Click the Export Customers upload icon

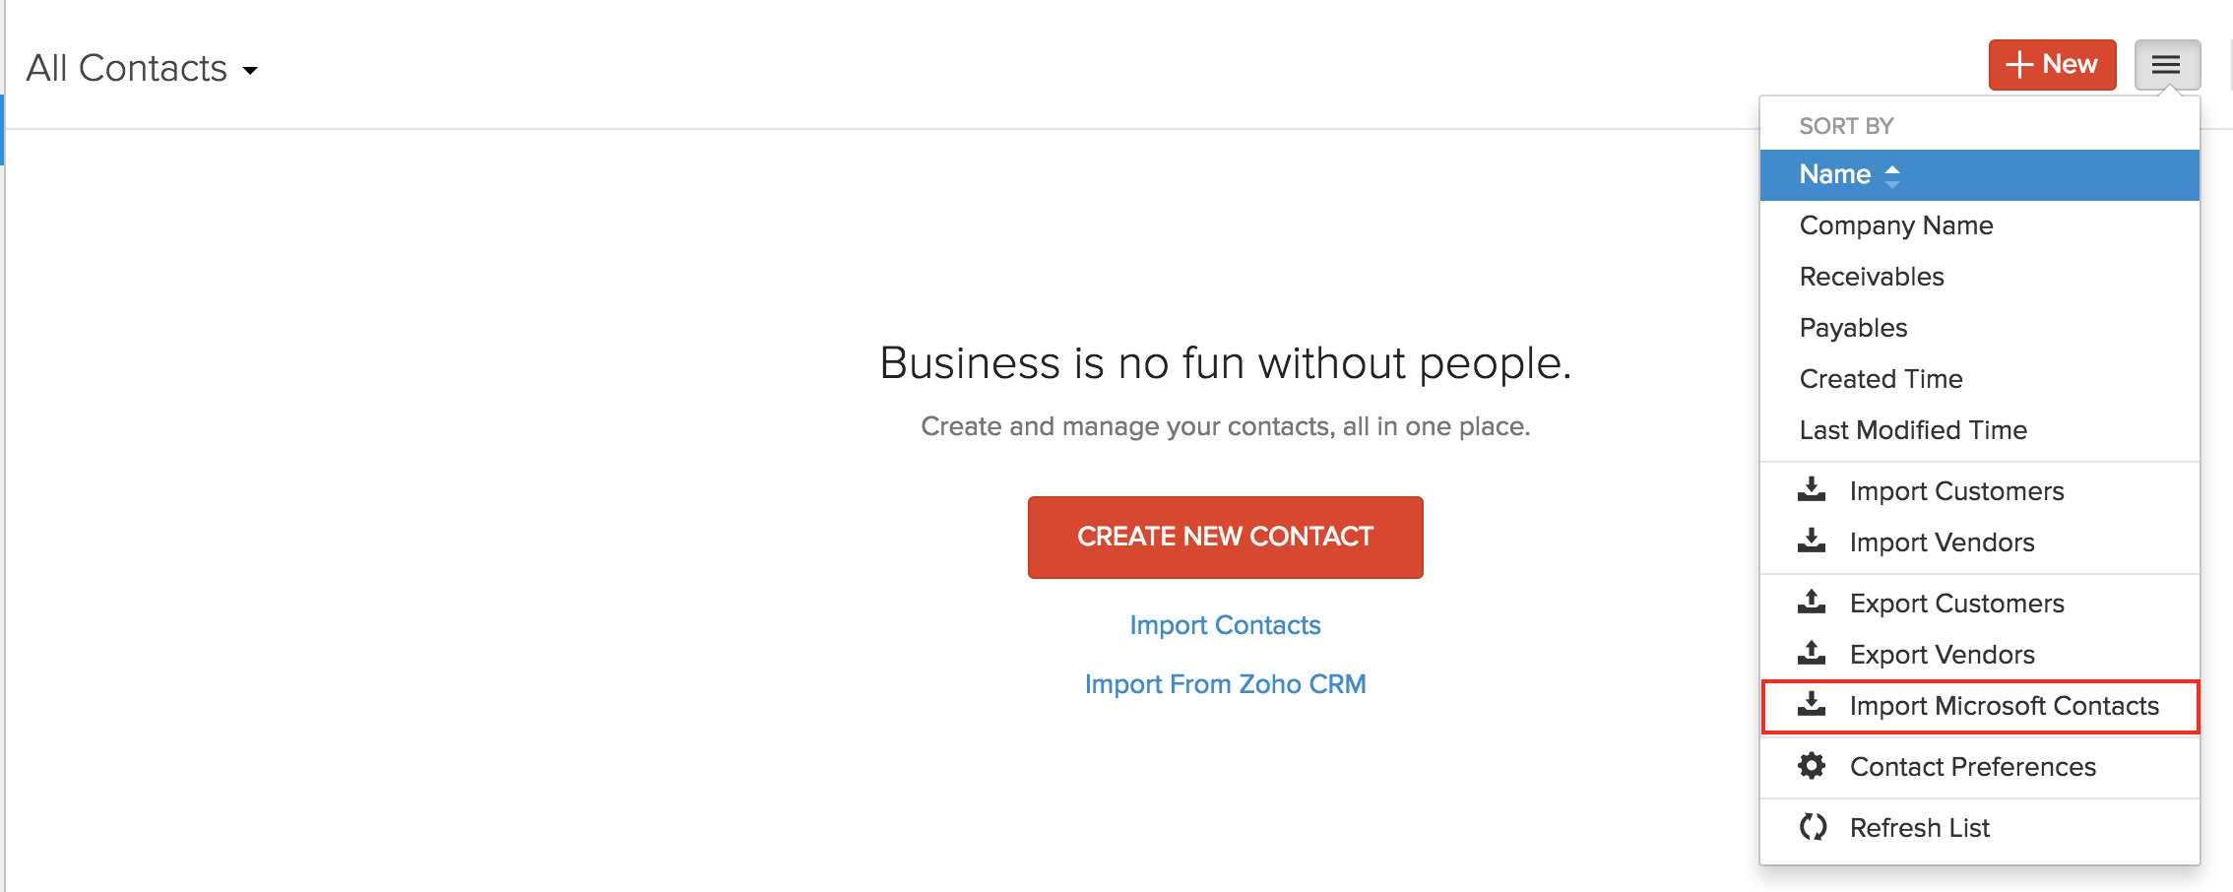click(1812, 603)
